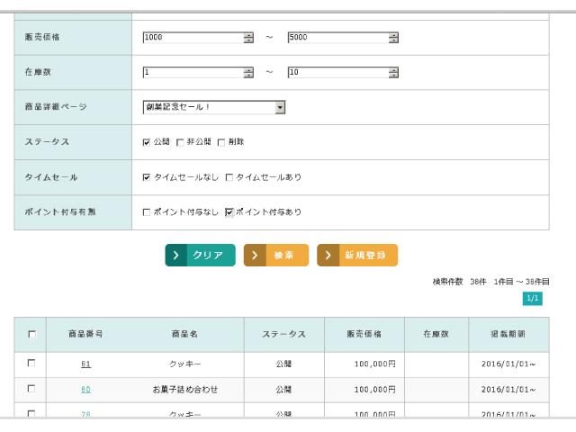Click the stepper on the maximum stock field
This screenshot has width=576, height=432.
coord(394,72)
